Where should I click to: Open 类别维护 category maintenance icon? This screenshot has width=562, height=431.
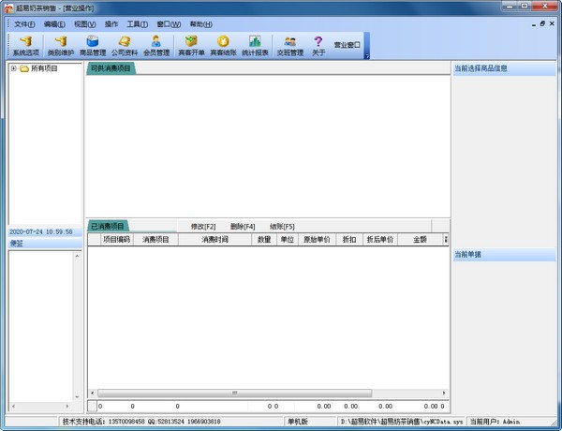click(61, 46)
